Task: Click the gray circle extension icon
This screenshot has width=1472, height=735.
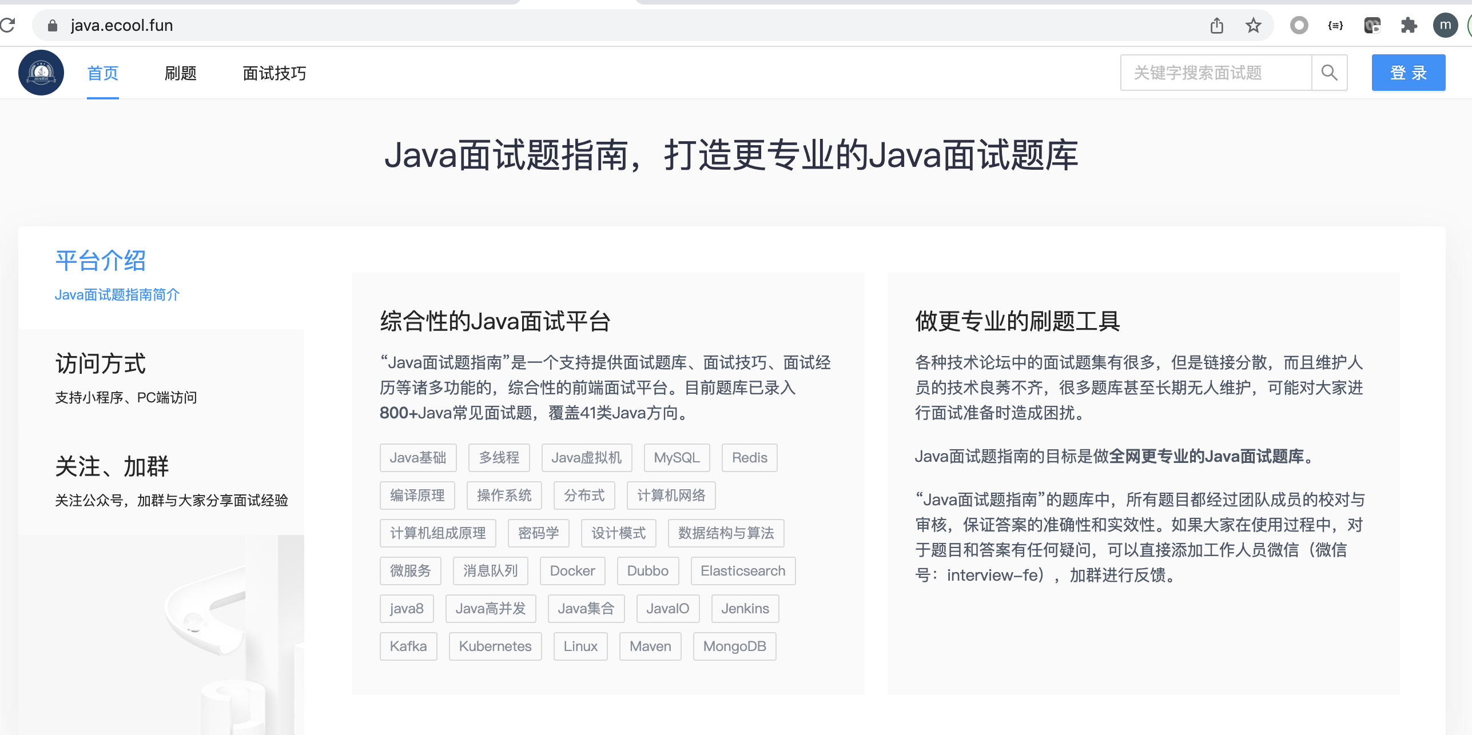Action: pyautogui.click(x=1299, y=25)
